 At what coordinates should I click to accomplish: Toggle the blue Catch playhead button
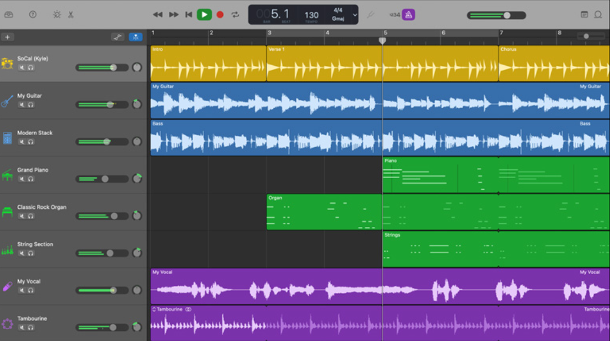tap(135, 37)
